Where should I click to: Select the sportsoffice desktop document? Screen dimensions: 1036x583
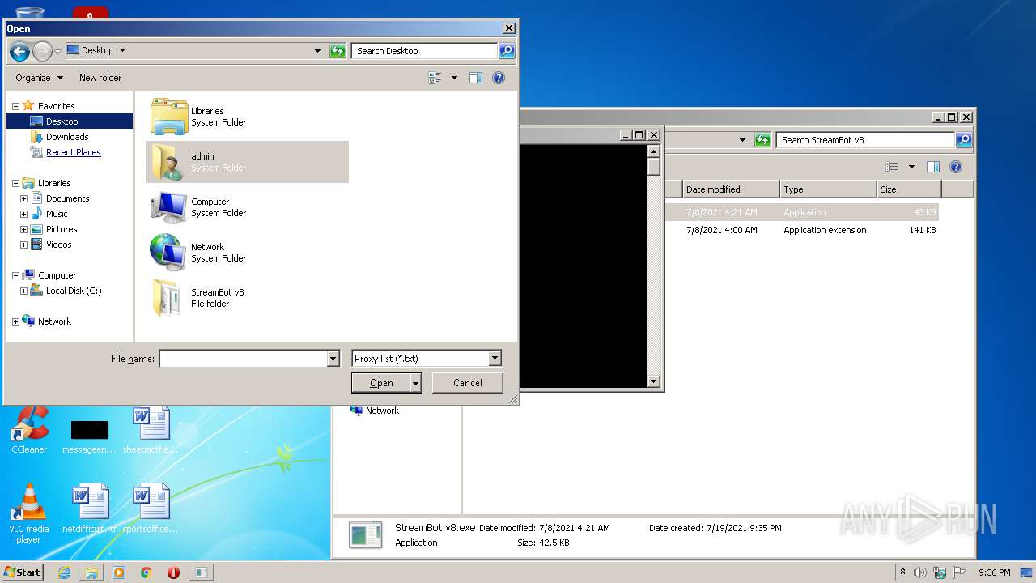(x=151, y=510)
